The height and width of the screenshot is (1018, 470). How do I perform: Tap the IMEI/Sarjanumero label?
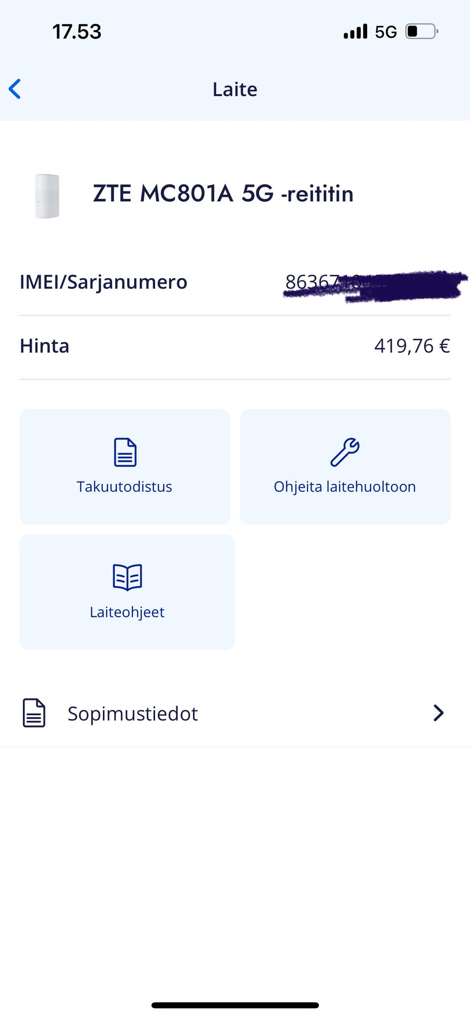(103, 282)
